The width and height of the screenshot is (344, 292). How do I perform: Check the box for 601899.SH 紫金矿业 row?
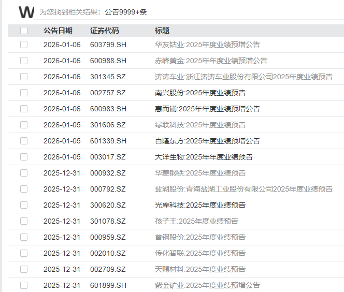point(24,285)
